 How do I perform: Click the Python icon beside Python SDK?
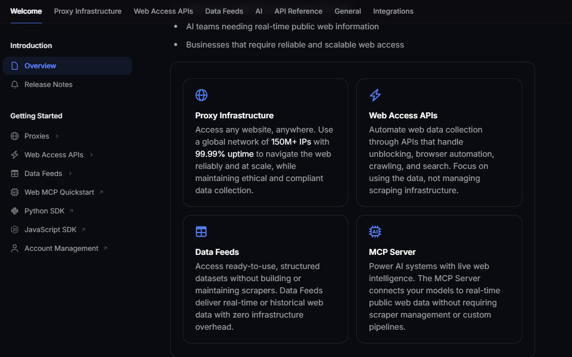click(x=15, y=211)
